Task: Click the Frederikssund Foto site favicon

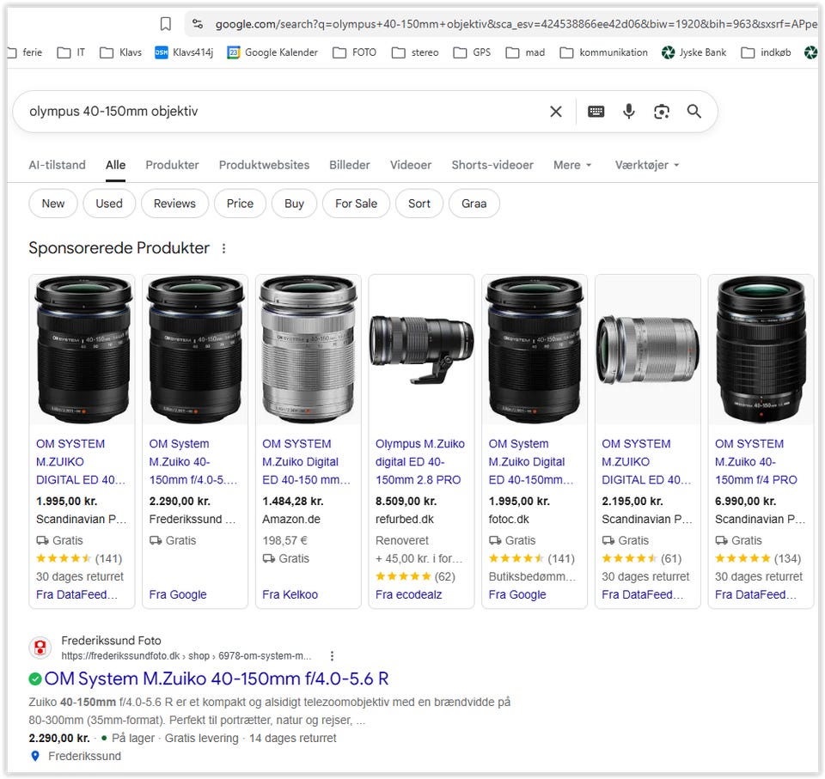Action: (x=40, y=648)
